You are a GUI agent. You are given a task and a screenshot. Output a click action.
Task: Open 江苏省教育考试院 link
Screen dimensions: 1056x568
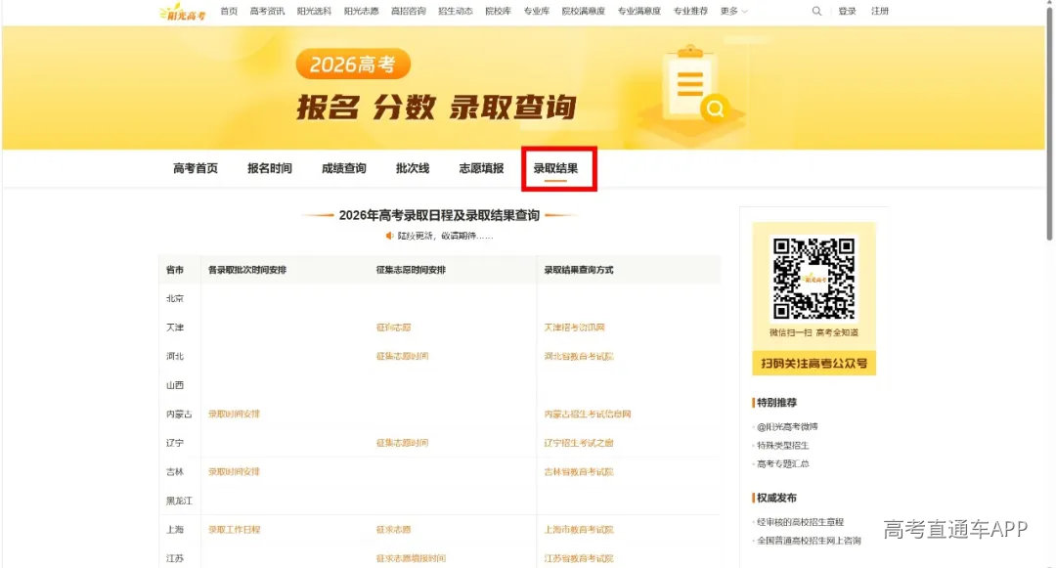tap(579, 558)
